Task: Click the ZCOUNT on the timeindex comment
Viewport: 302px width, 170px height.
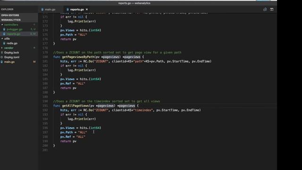Action: point(107,101)
